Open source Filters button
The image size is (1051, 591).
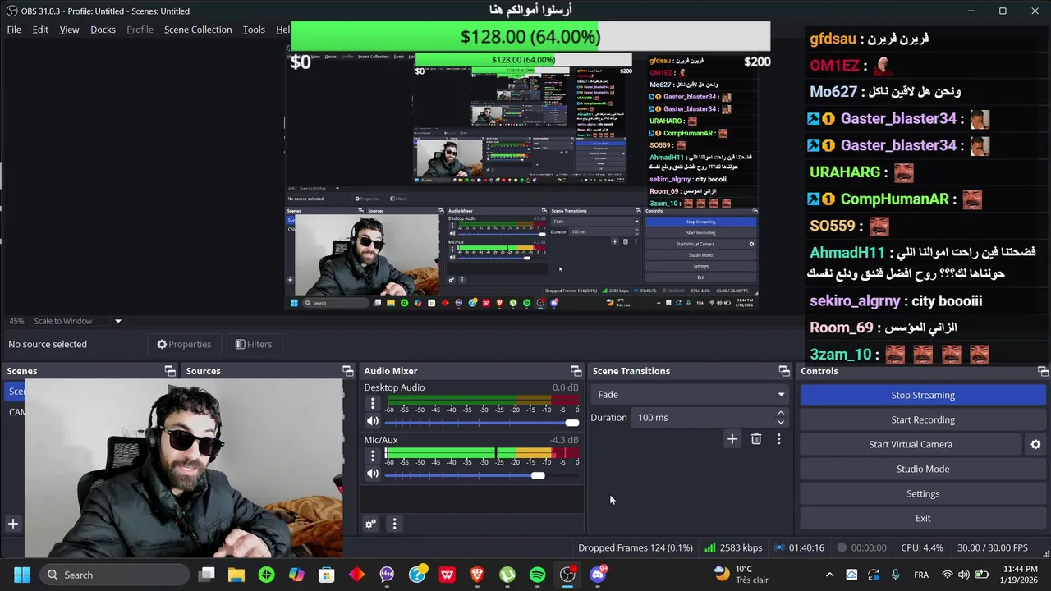[253, 344]
